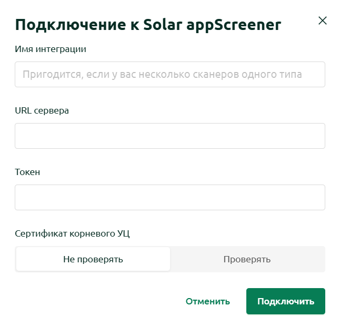
Task: Choose the Не проверять certificate option
Action: 93,259
